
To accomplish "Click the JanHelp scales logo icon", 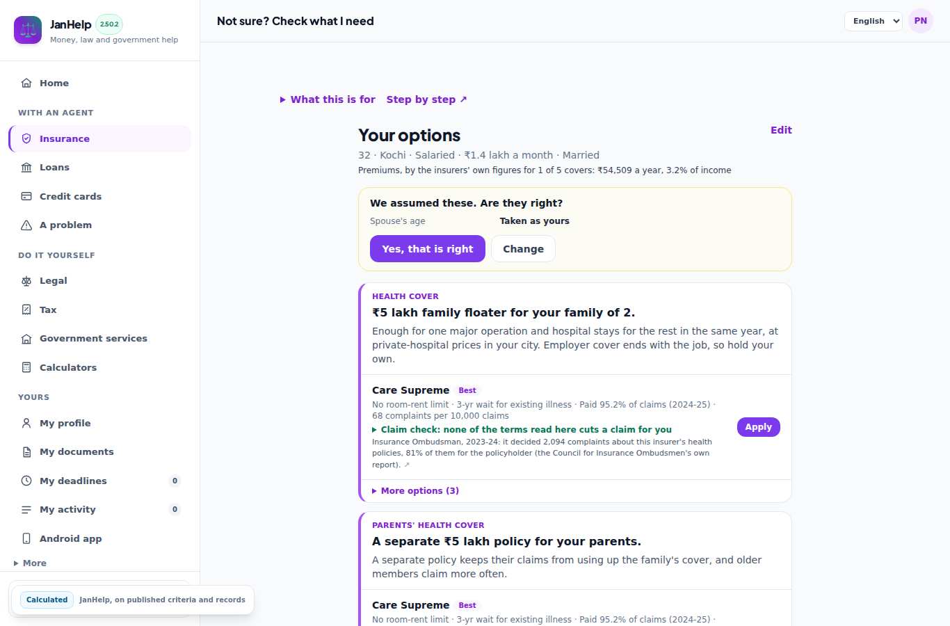I will click(28, 30).
